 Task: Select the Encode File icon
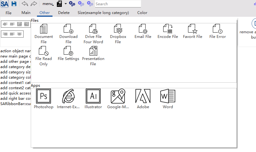(168, 29)
